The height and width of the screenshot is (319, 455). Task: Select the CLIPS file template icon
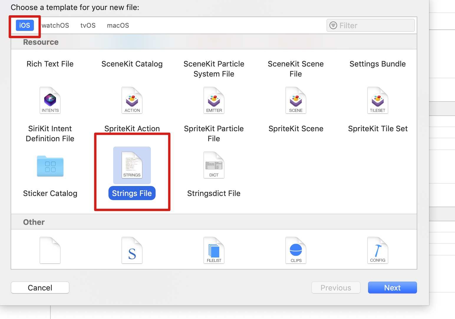click(x=296, y=250)
